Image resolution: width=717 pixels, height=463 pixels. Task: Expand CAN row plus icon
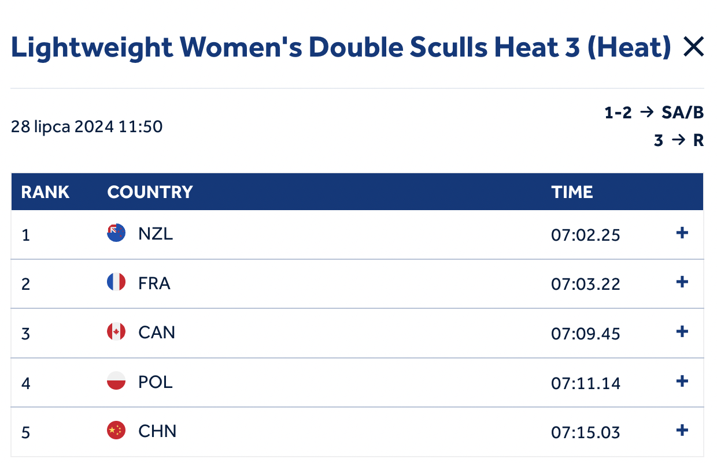click(682, 331)
